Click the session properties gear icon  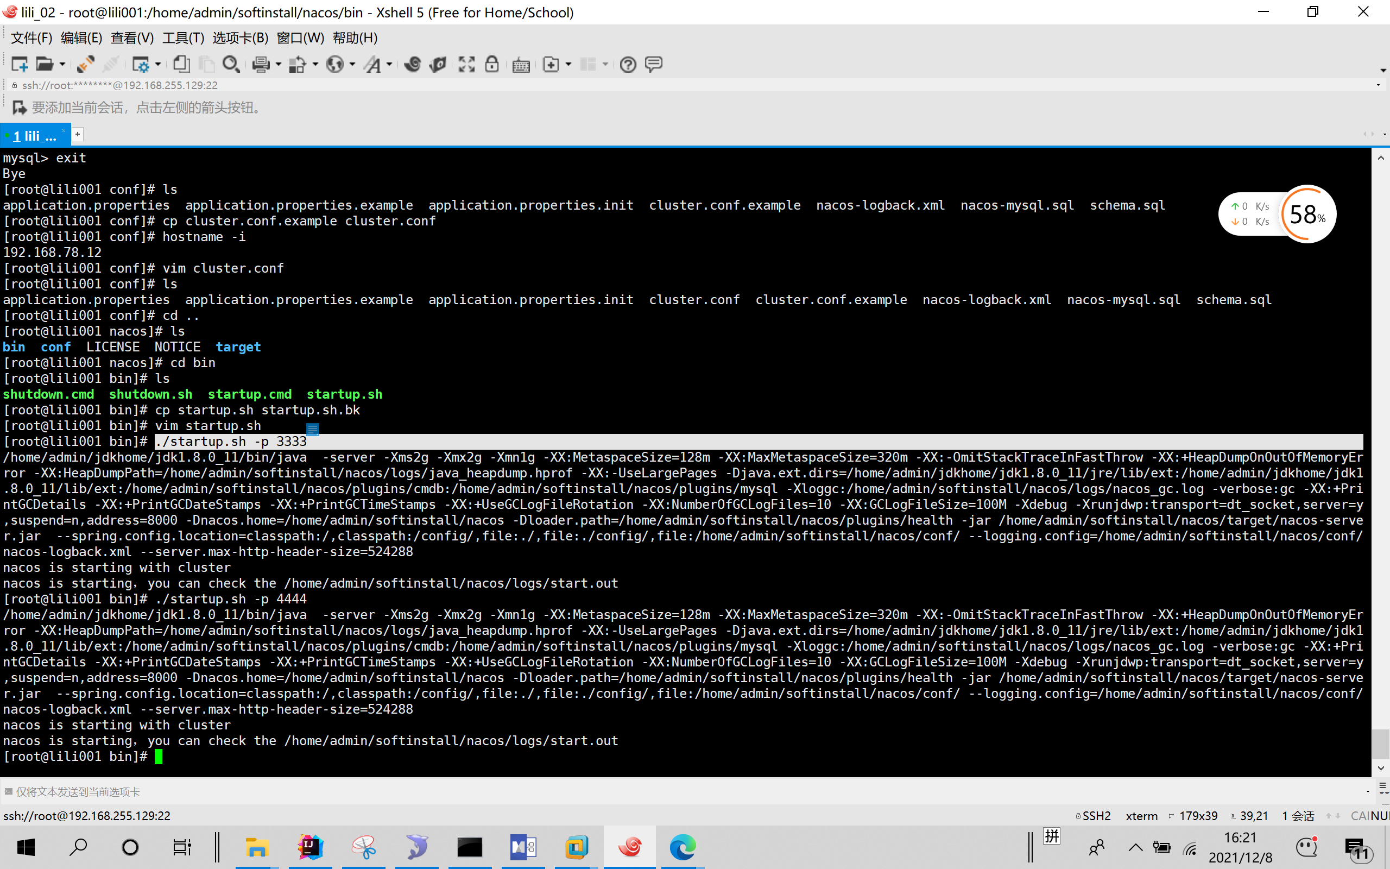[x=140, y=65]
